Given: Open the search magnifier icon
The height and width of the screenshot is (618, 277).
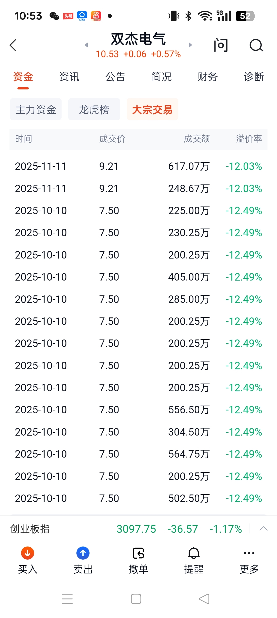Looking at the screenshot, I should point(256,45).
